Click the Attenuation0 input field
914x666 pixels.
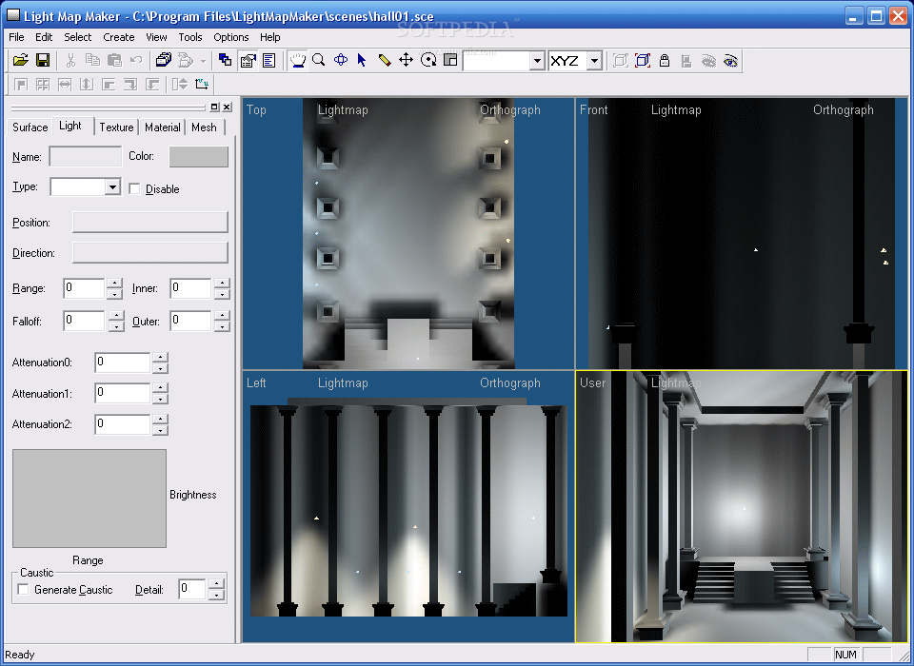pyautogui.click(x=123, y=362)
